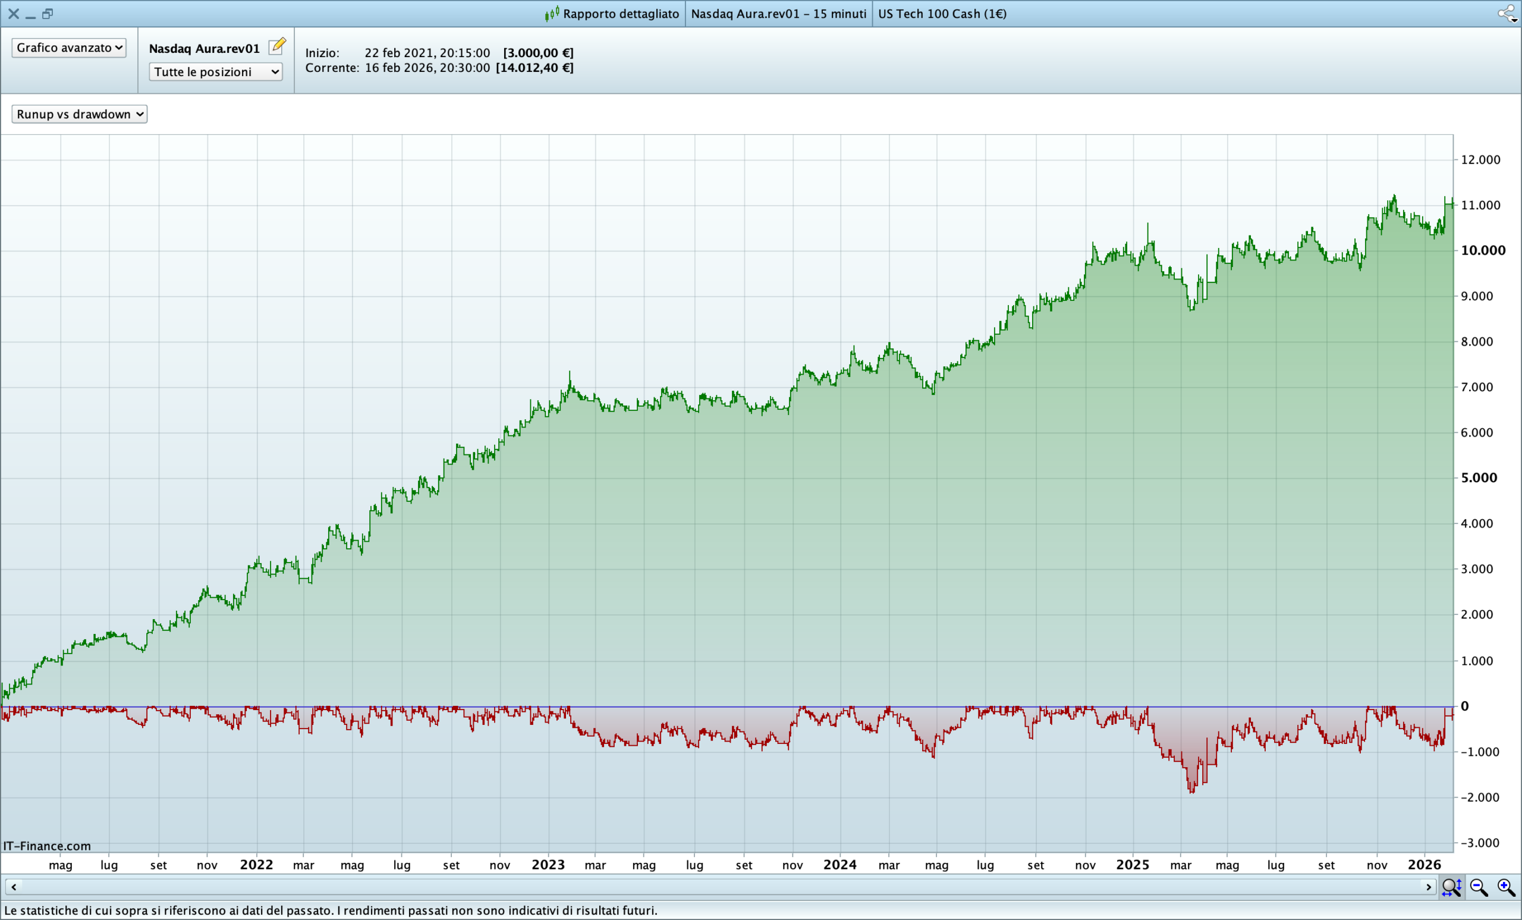The width and height of the screenshot is (1522, 920).
Task: Click the share icon in title bar
Action: 1507,14
